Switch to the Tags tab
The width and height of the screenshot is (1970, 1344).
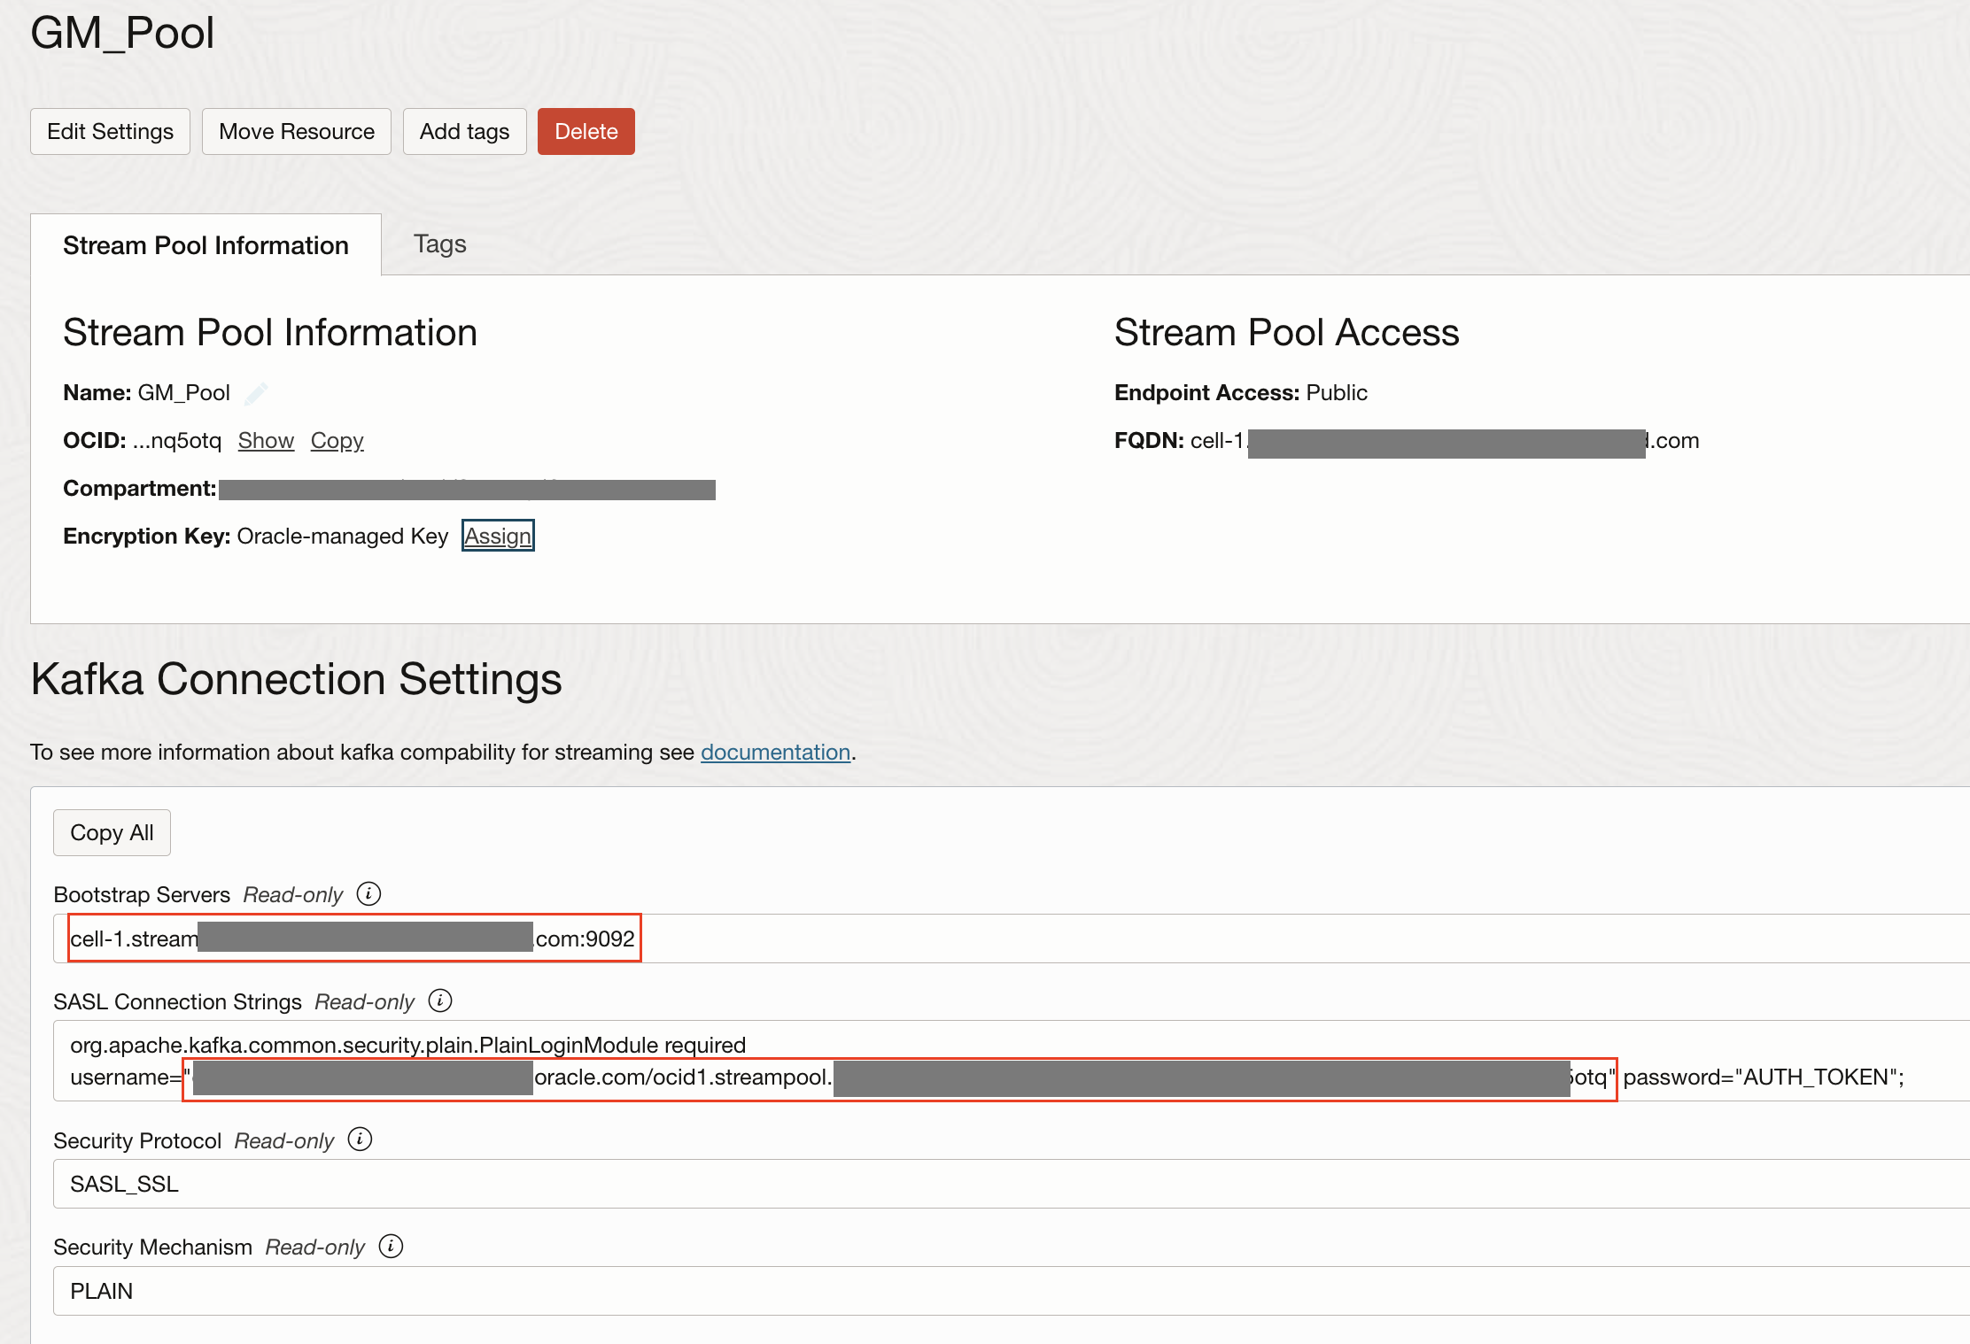point(440,244)
